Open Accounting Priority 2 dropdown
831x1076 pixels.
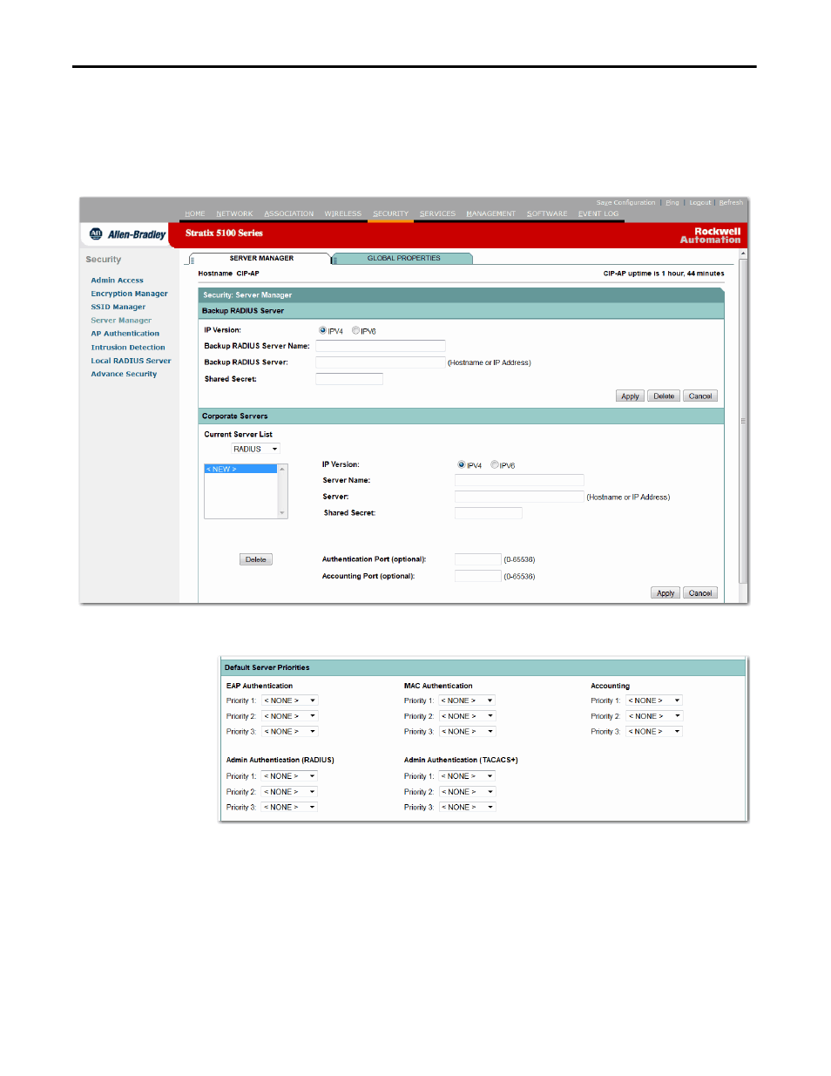(654, 716)
